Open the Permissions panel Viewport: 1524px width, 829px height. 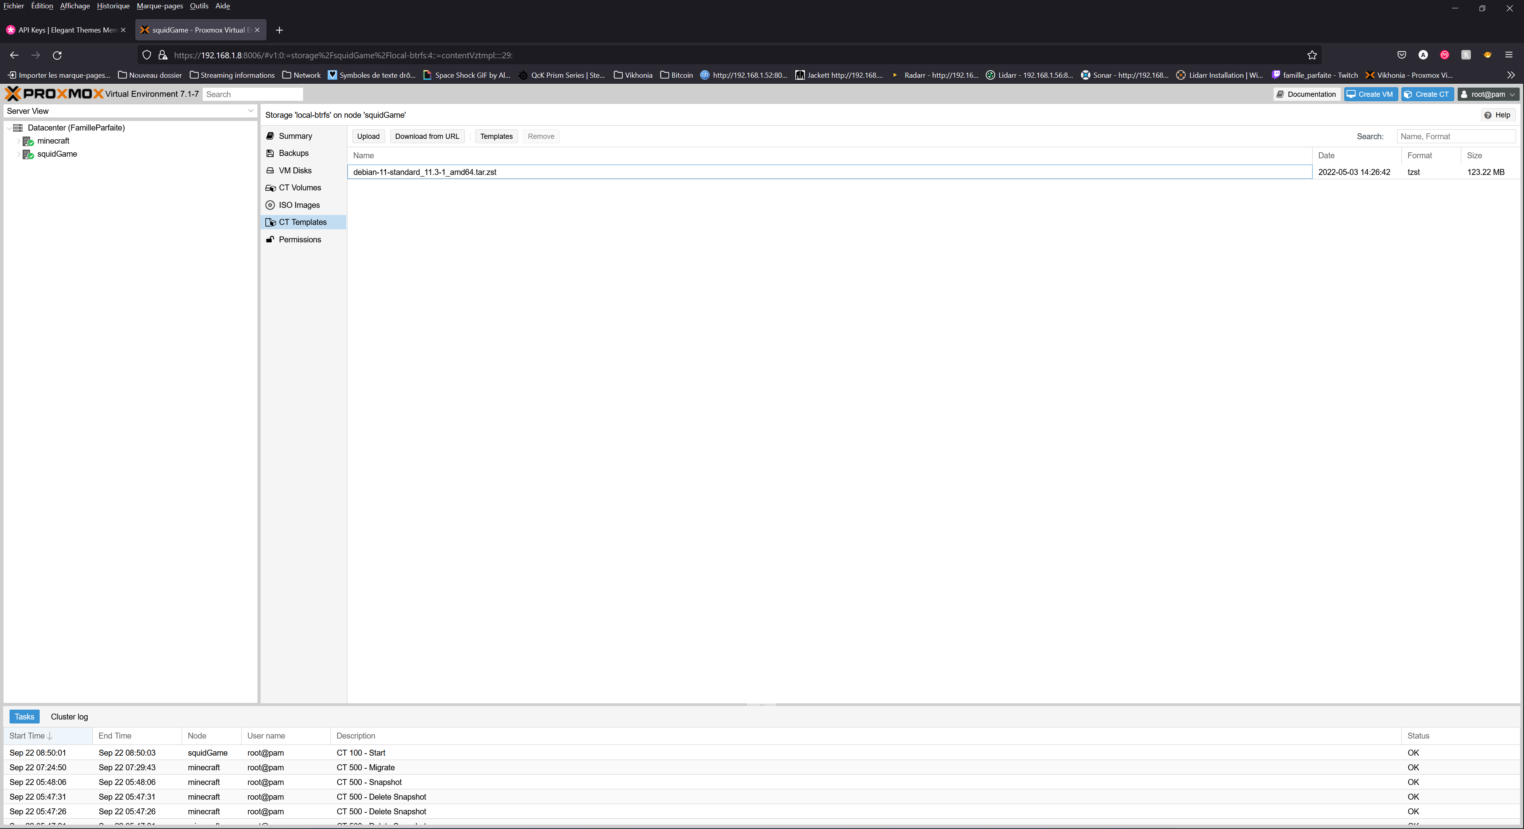(299, 239)
